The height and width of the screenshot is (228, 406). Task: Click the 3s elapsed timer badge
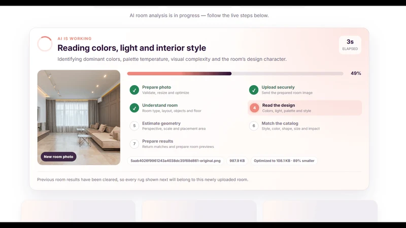click(x=350, y=45)
